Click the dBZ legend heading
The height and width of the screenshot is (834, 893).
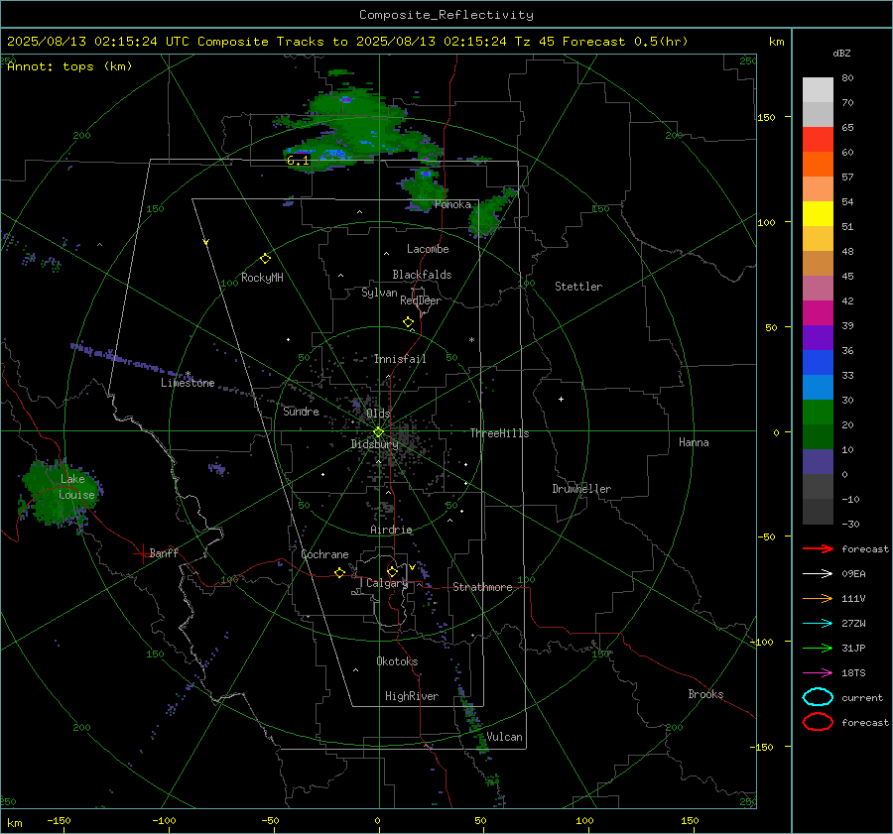coord(841,53)
